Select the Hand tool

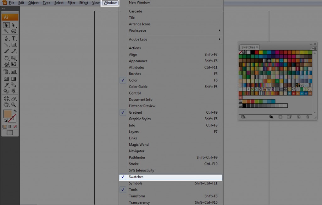(x=6, y=105)
